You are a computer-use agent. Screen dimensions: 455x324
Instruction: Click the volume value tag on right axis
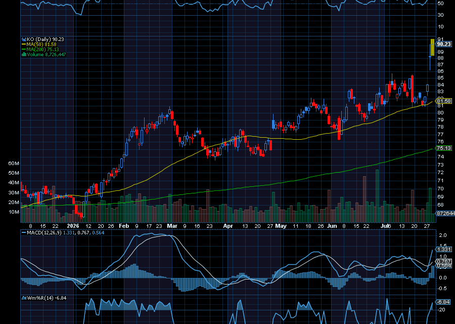(x=446, y=213)
